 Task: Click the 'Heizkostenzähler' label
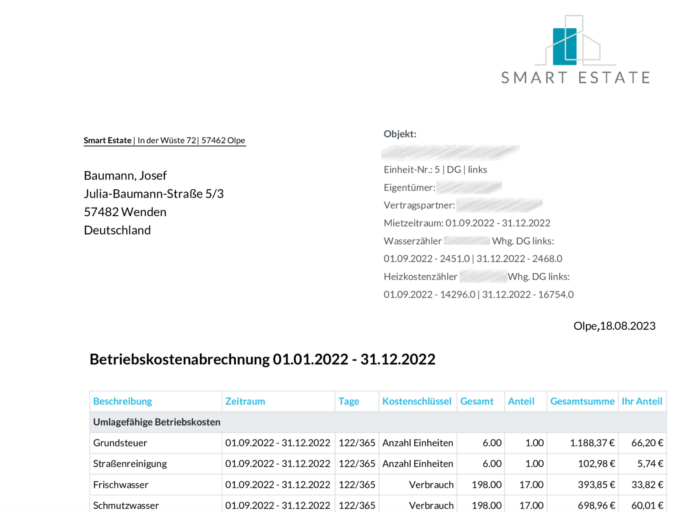pos(421,277)
